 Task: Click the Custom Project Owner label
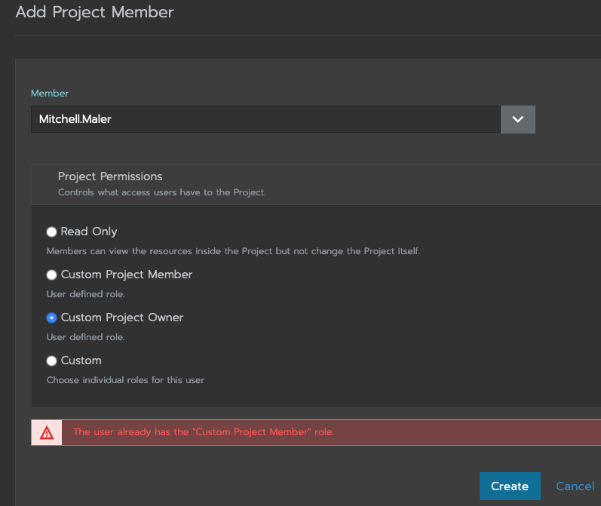click(122, 317)
